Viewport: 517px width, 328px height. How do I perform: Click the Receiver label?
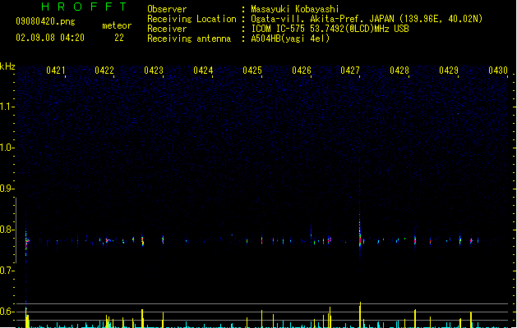click(x=167, y=29)
